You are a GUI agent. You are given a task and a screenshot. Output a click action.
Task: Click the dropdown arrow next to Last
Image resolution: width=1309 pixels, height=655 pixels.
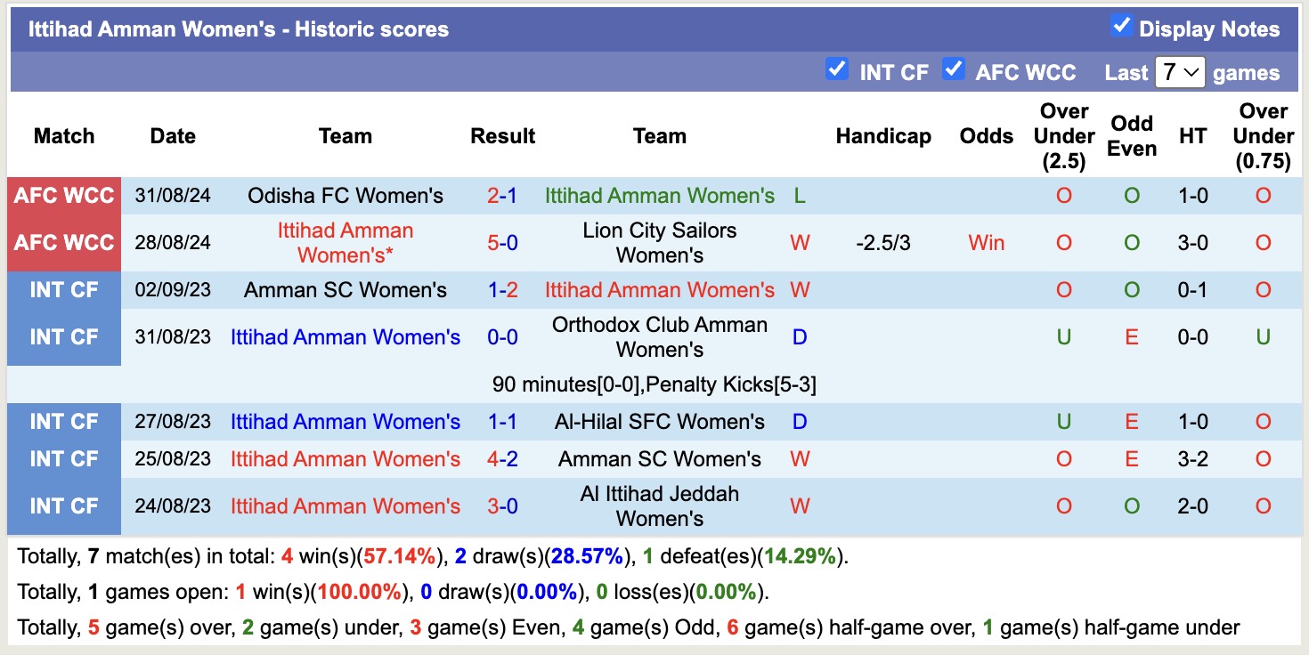tap(1193, 72)
